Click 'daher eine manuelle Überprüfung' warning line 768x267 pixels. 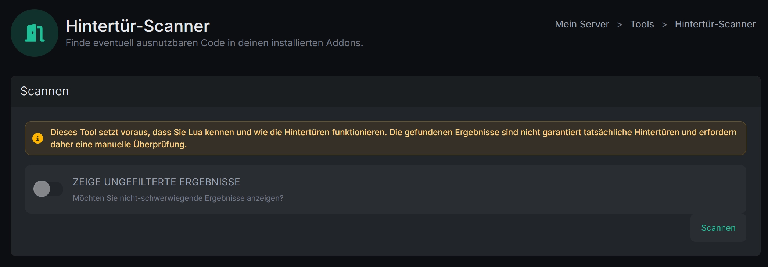[118, 144]
